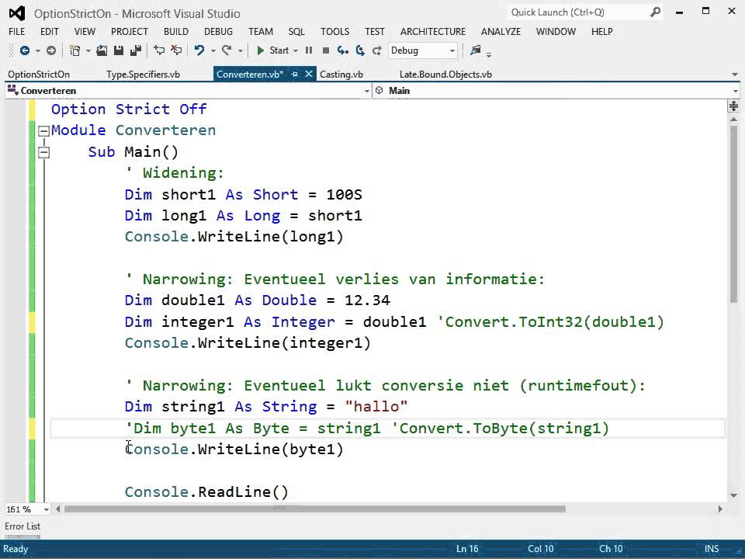
Task: Open the Debug configuration combo box
Action: tap(423, 50)
